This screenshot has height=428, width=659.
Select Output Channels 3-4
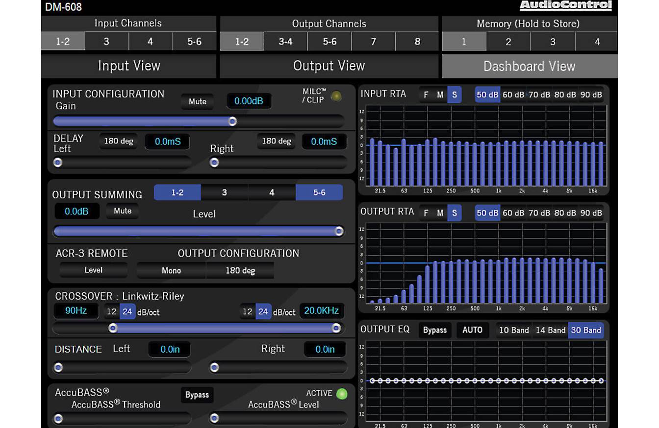[285, 42]
